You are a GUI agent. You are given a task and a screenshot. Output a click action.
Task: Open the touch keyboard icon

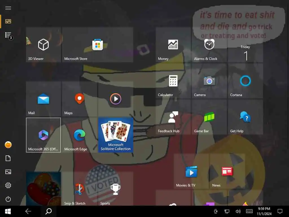(x=249, y=211)
